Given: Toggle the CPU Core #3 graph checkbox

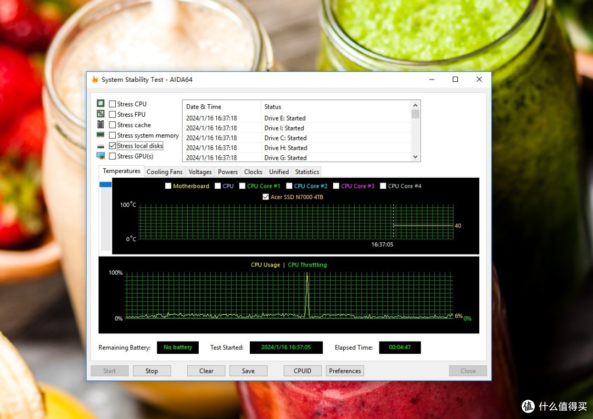Looking at the screenshot, I should [336, 186].
